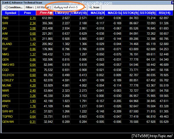Open LOXLEY previous price 4.78 link
This screenshot has width=174, height=139.
[33, 80]
